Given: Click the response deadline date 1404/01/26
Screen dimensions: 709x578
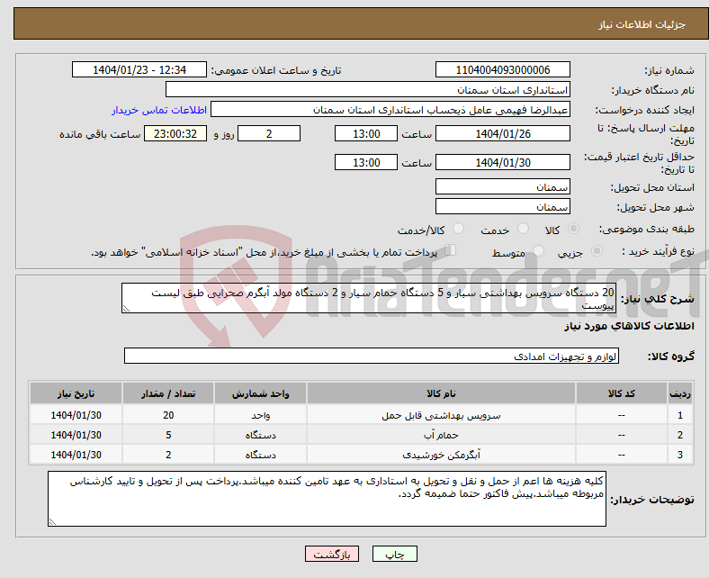Looking at the screenshot, I should tap(503, 133).
